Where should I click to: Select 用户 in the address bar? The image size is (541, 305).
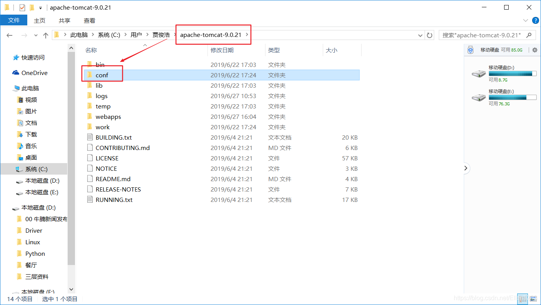pyautogui.click(x=136, y=35)
